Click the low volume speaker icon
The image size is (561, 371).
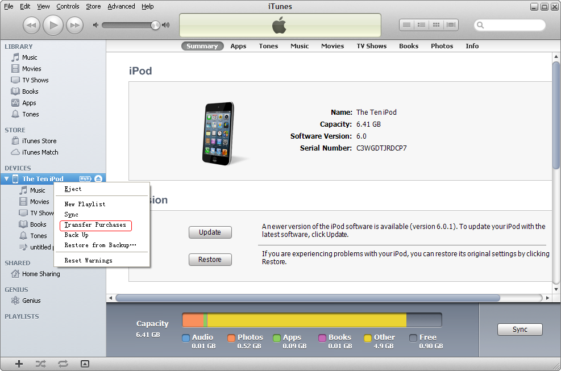click(95, 25)
